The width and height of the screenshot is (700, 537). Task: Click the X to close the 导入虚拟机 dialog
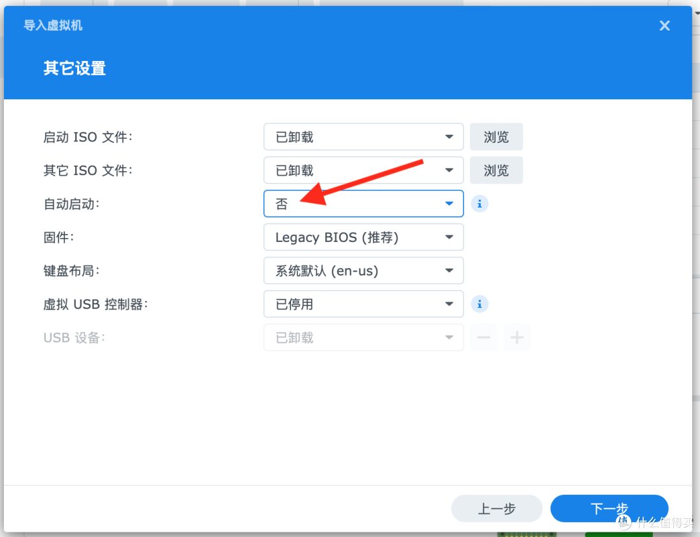point(664,25)
